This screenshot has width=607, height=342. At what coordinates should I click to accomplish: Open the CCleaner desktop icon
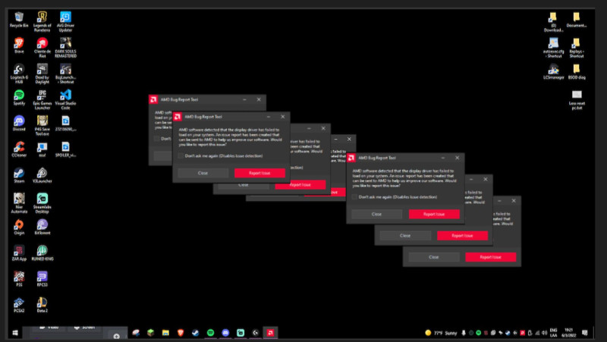(19, 149)
